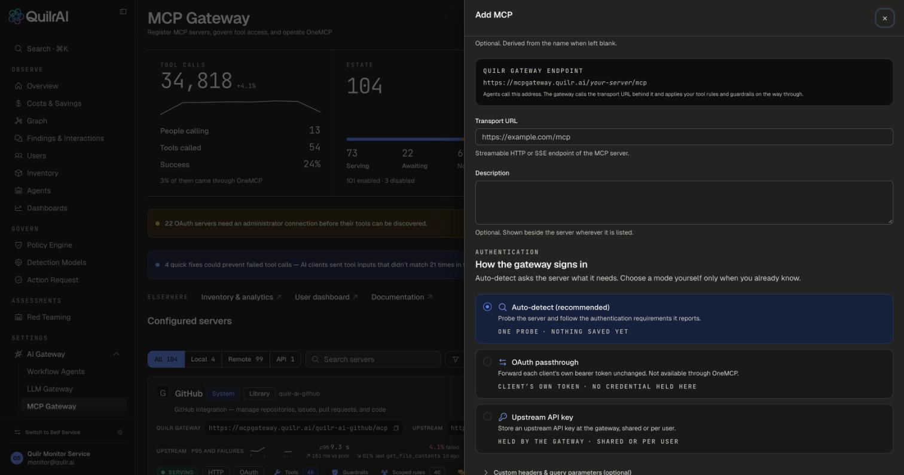Click the Users icon in the sidebar
This screenshot has width=904, height=475.
(19, 155)
